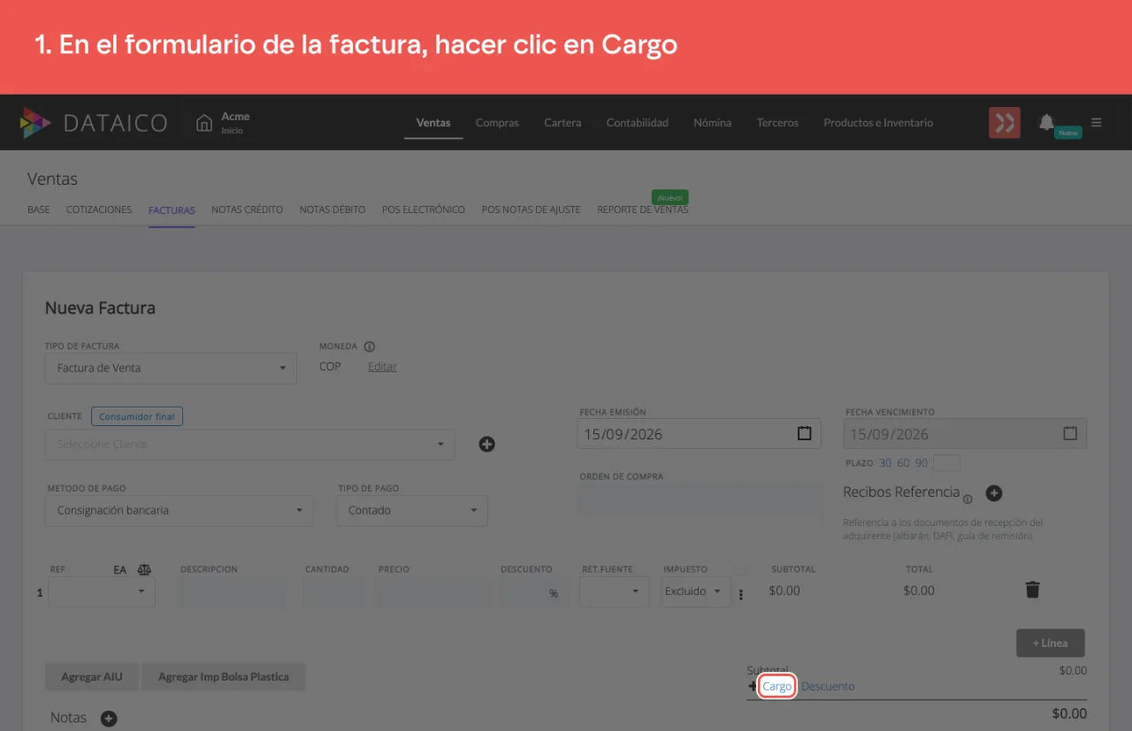Open the Fecha Emisión calendar icon
The height and width of the screenshot is (731, 1132).
click(804, 434)
